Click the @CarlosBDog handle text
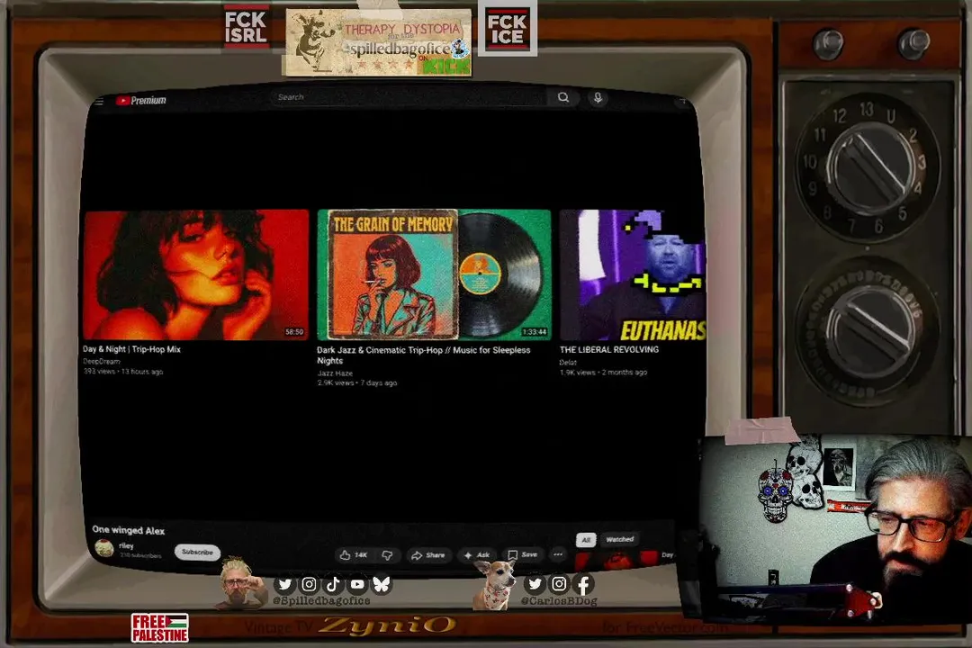This screenshot has height=648, width=972. click(x=559, y=601)
